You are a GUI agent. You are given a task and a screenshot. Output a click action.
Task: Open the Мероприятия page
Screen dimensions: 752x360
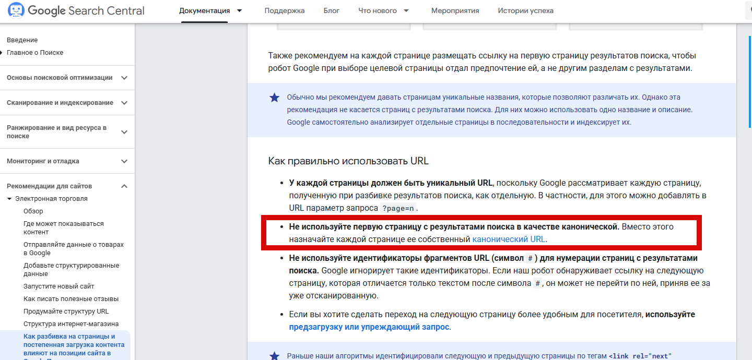pyautogui.click(x=455, y=10)
